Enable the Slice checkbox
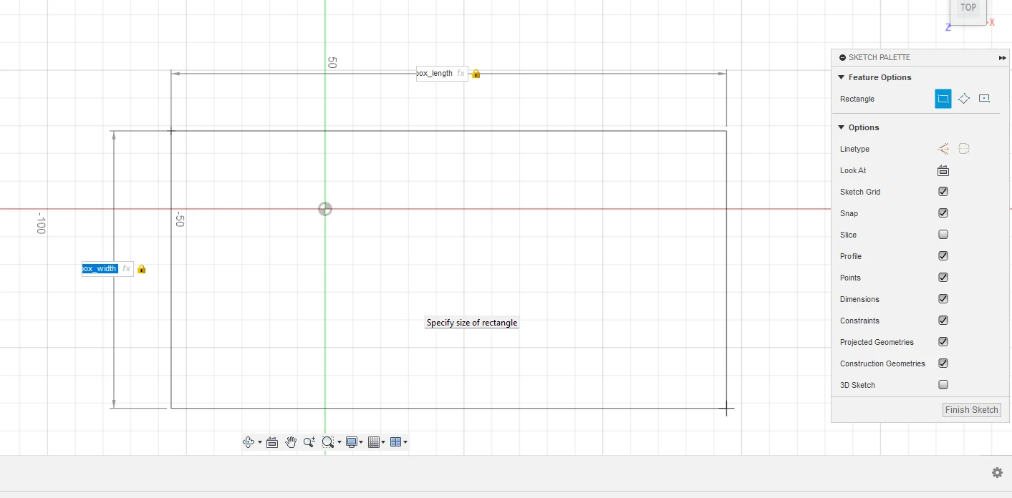Viewport: 1012px width, 498px height. pyautogui.click(x=943, y=235)
